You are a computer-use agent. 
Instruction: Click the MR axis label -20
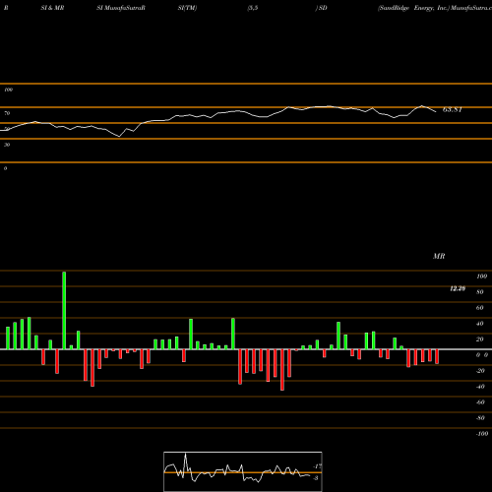coord(480,371)
